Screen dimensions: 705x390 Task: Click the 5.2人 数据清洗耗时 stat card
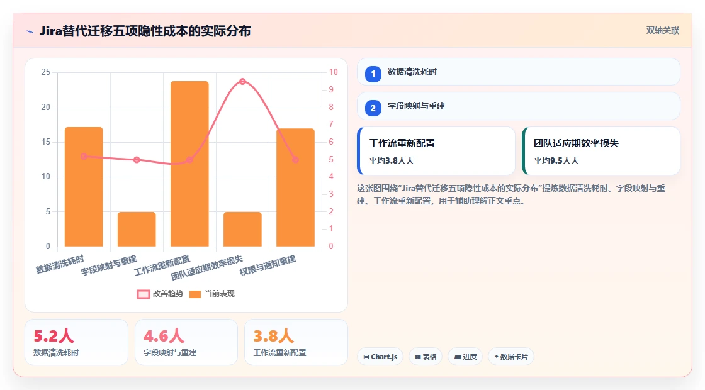[x=76, y=342]
